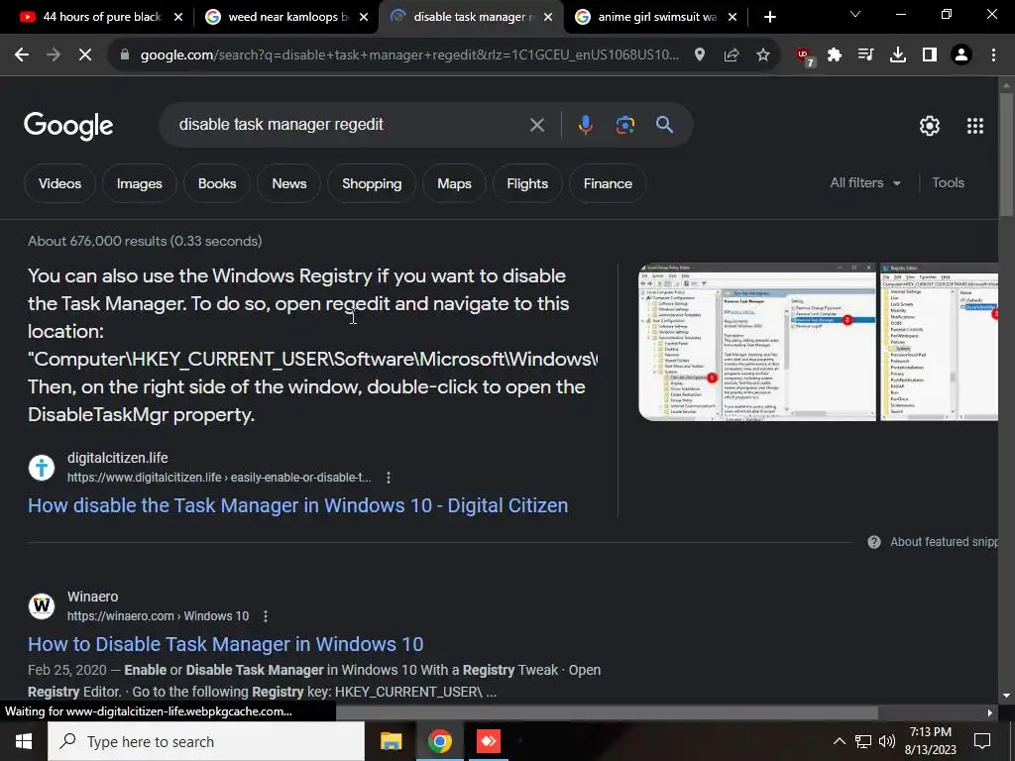
Task: Expand the All filters dropdown
Action: pos(865,183)
